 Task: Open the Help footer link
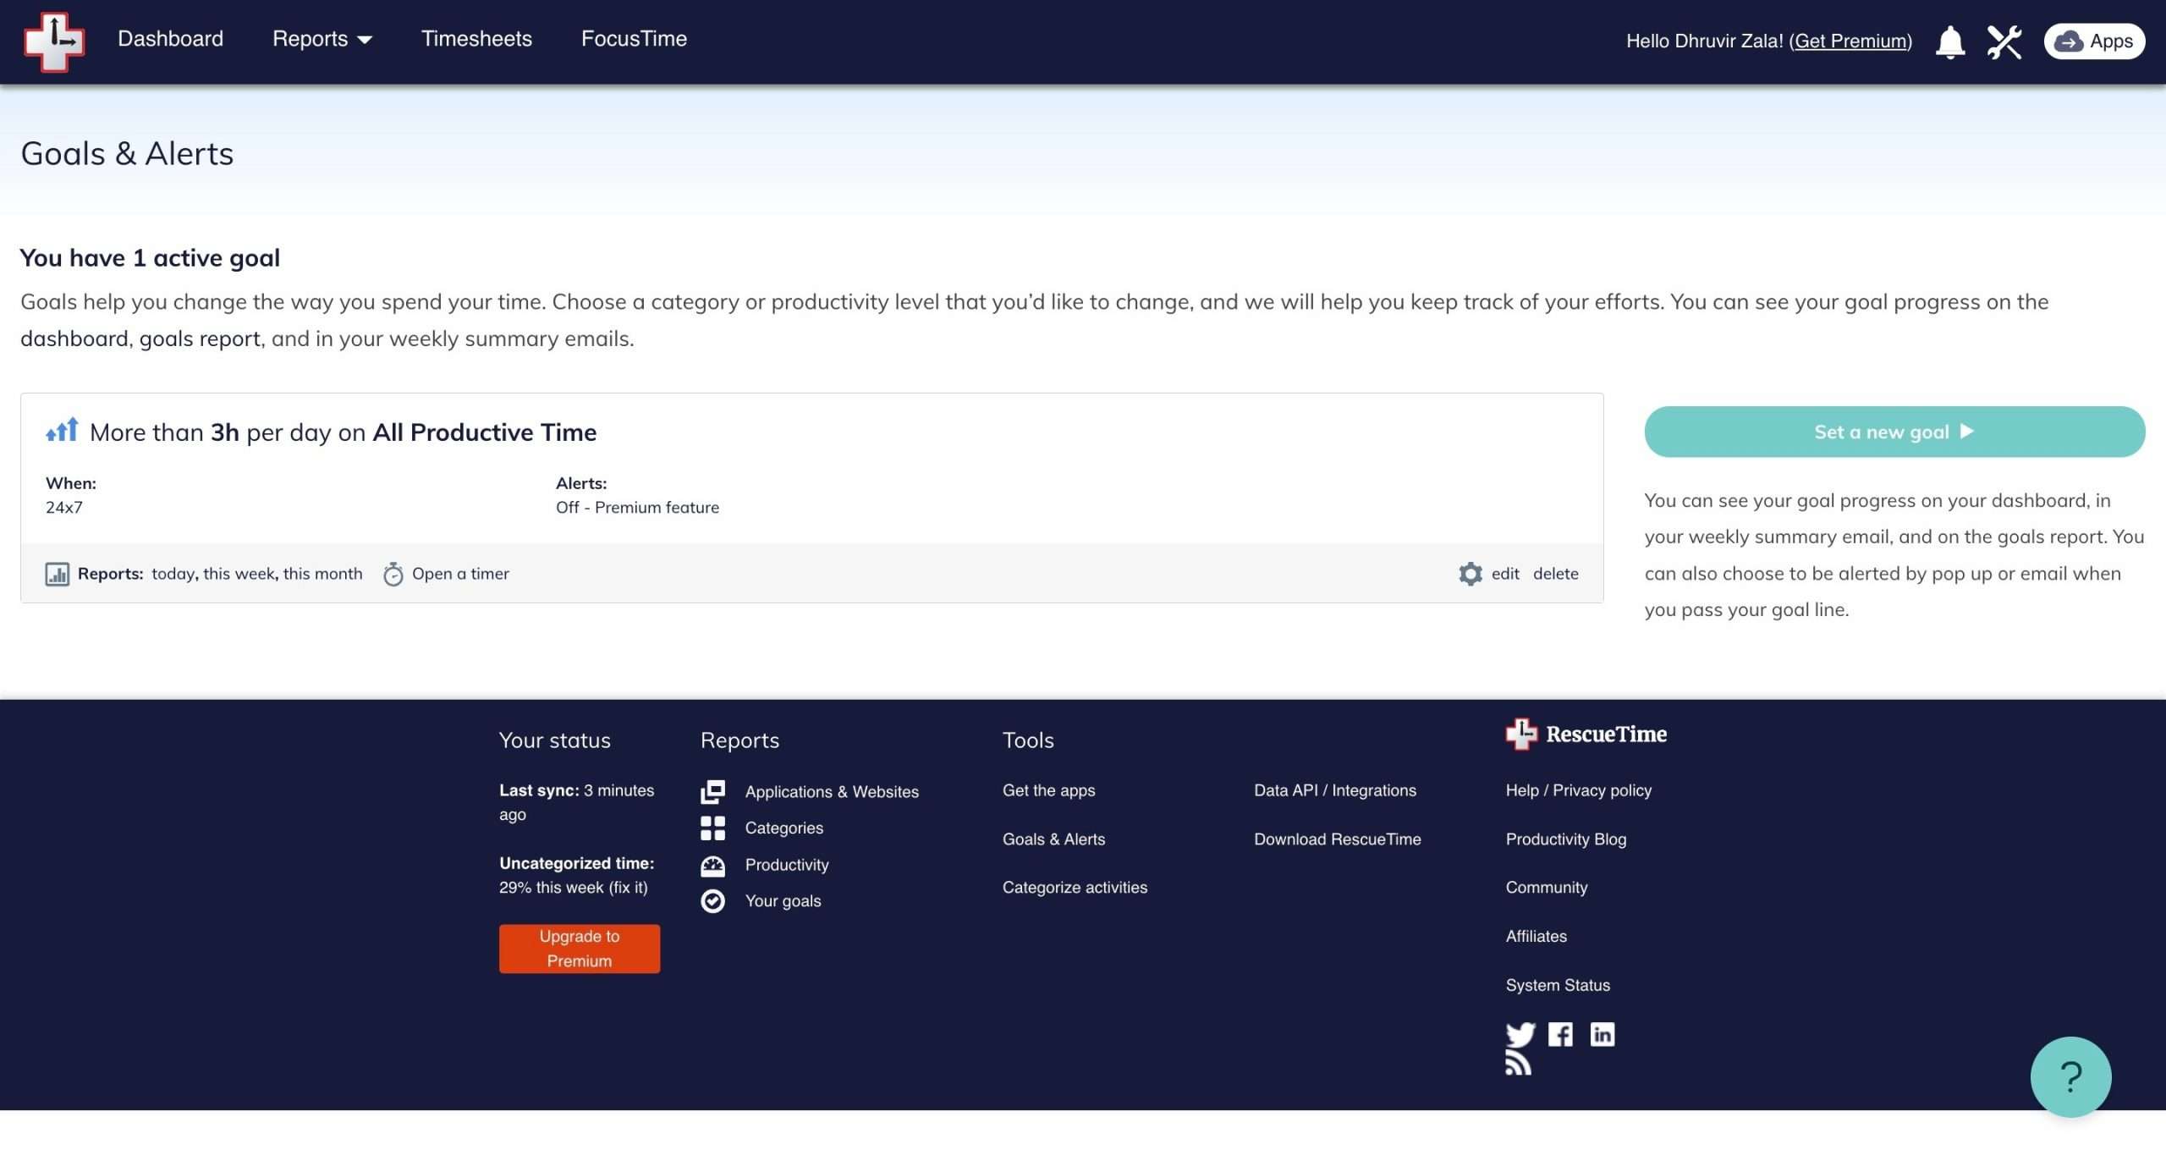1522,790
